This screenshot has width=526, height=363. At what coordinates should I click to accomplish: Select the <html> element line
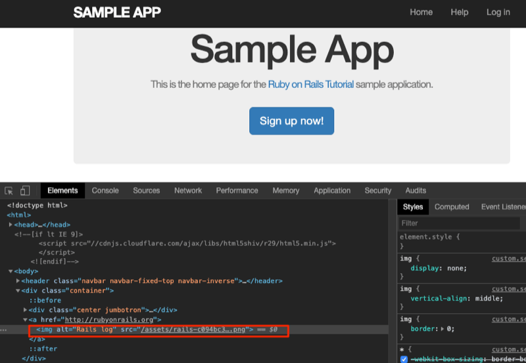pos(19,215)
